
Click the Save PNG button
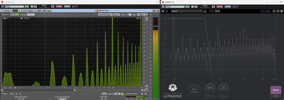point(102,15)
